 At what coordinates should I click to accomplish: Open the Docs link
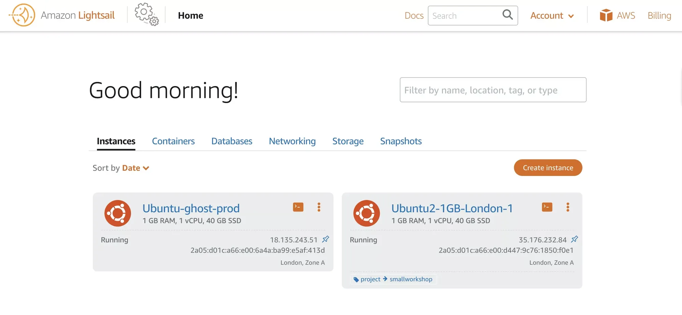(414, 16)
